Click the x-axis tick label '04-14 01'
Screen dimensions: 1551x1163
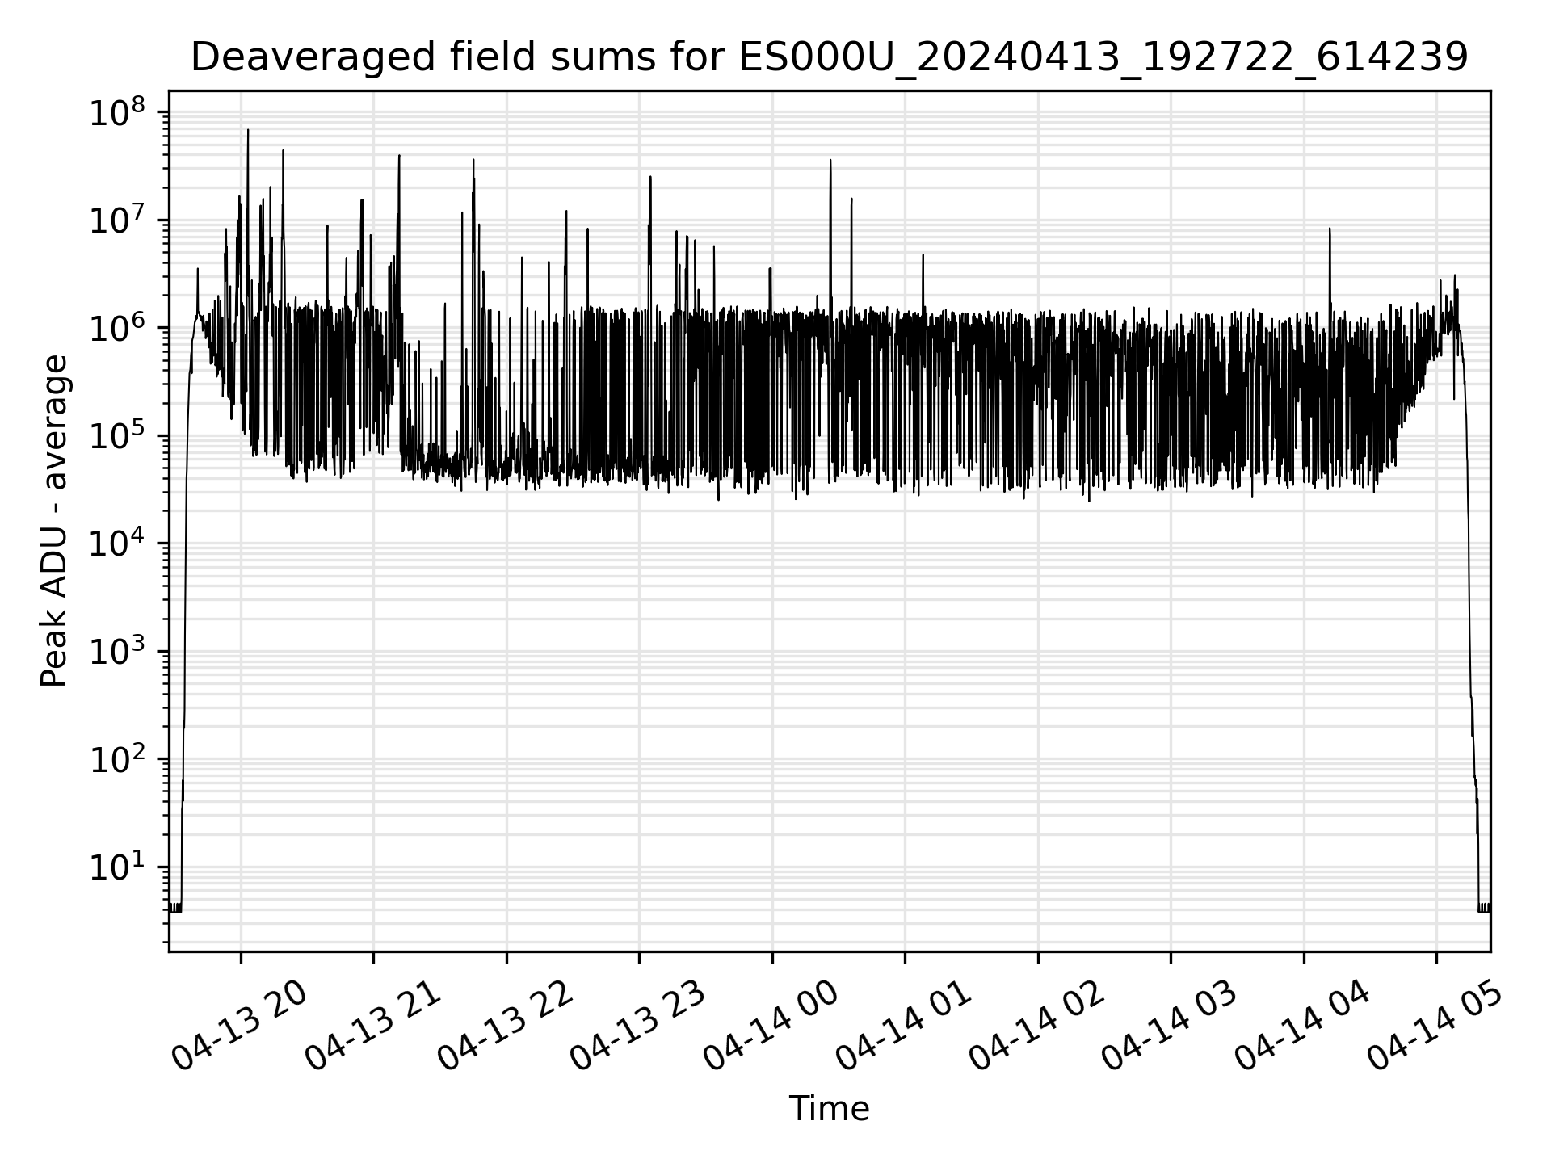[905, 1026]
